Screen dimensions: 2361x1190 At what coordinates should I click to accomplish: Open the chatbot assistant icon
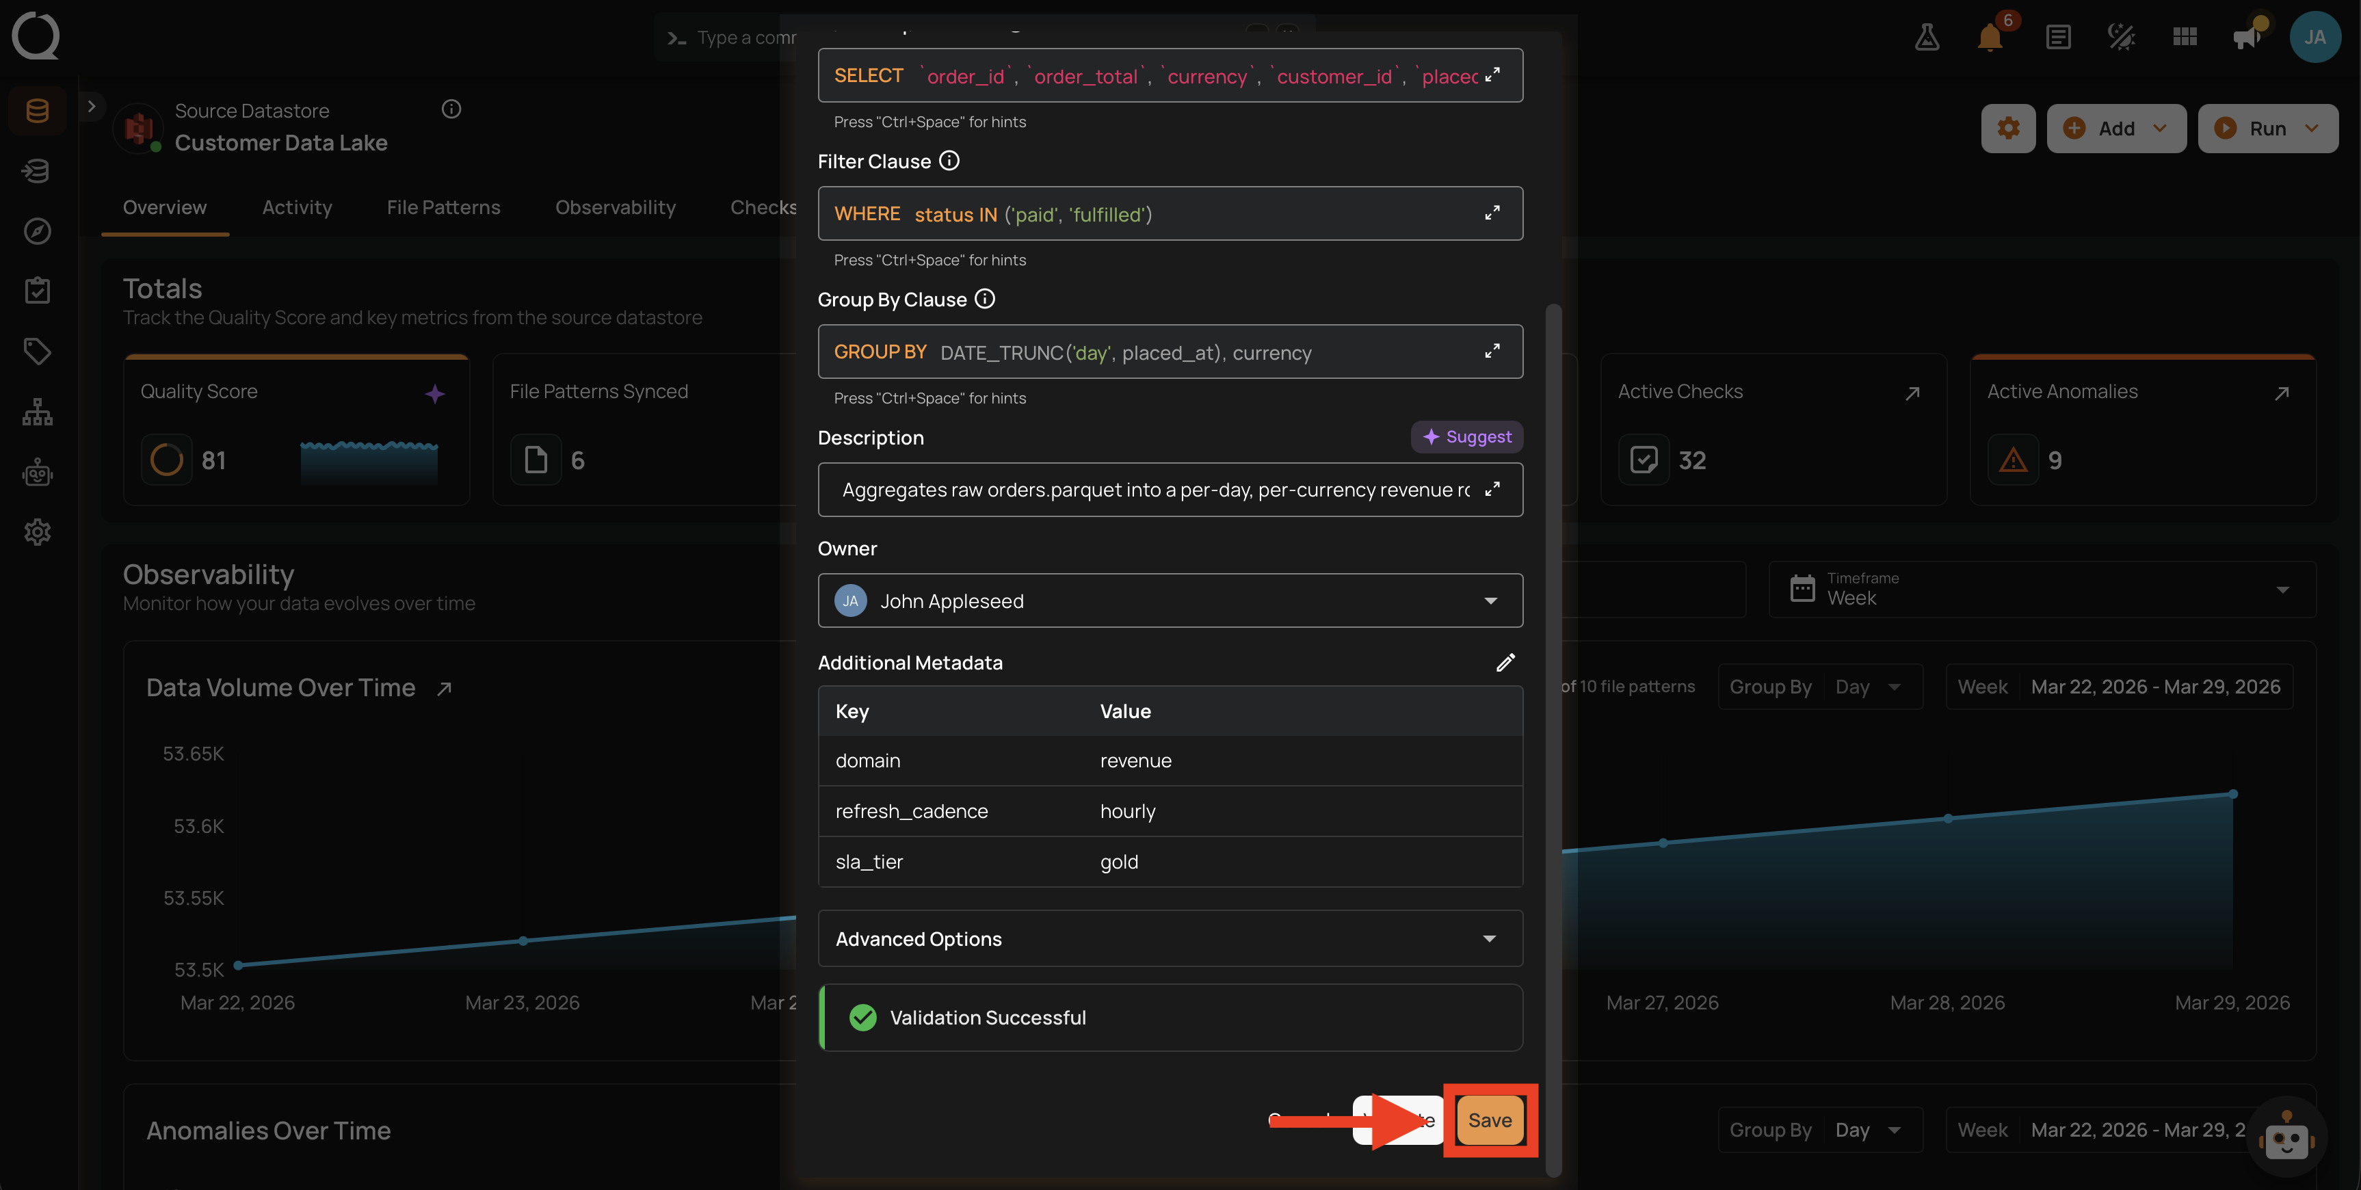click(2286, 1137)
